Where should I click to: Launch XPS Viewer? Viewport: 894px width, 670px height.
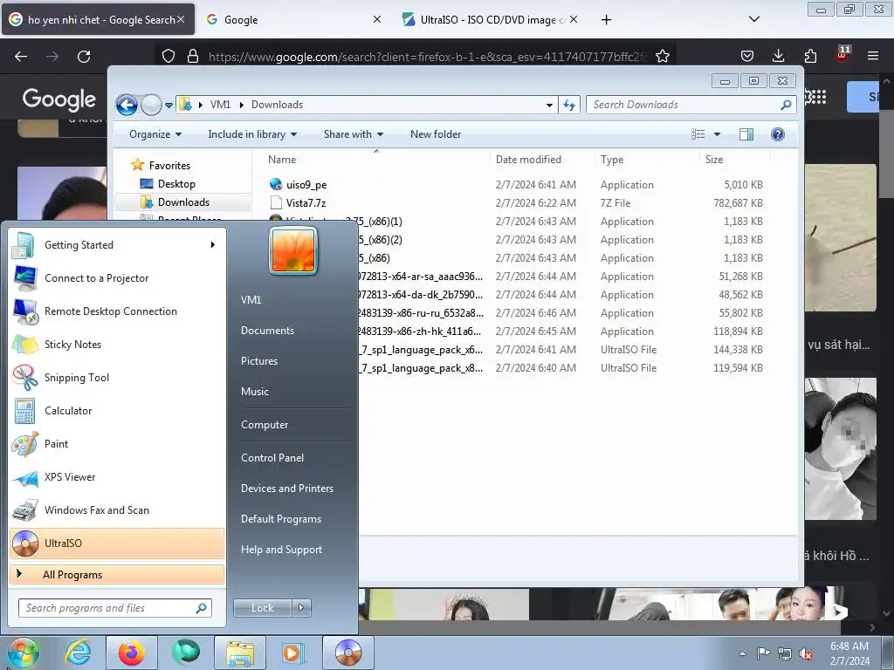[117, 477]
